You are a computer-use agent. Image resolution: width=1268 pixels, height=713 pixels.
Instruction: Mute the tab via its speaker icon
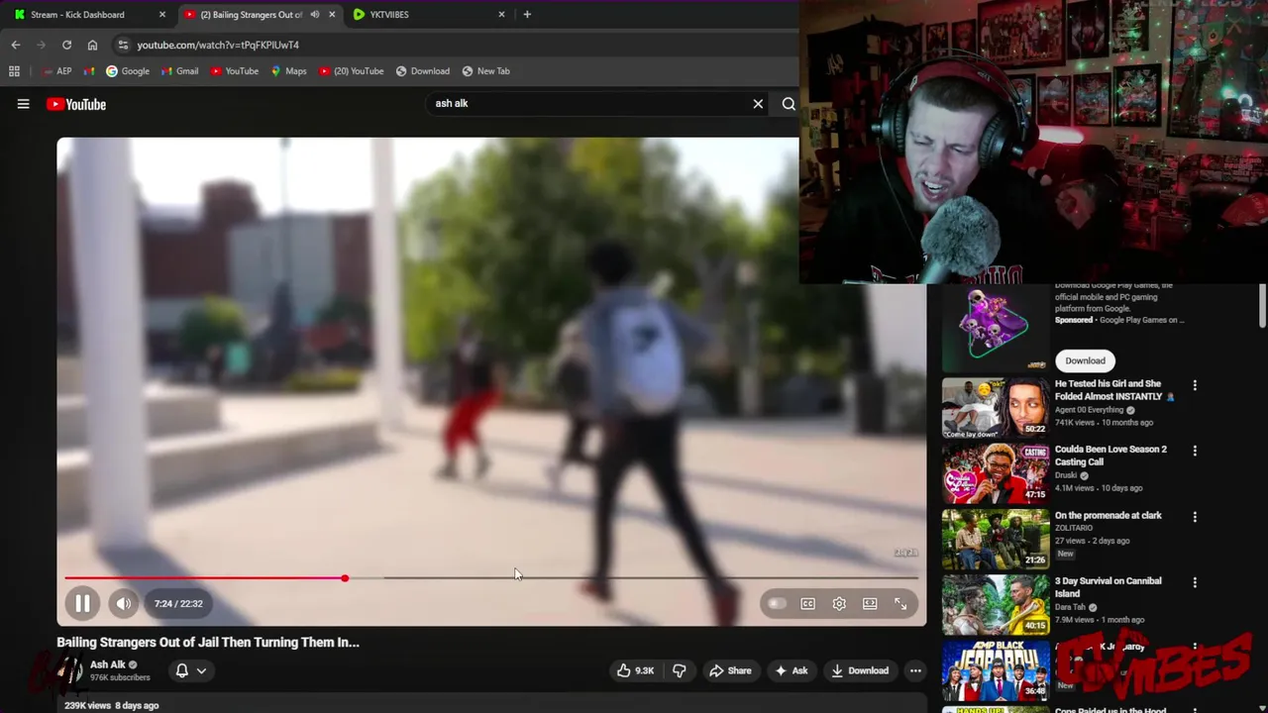(x=315, y=15)
